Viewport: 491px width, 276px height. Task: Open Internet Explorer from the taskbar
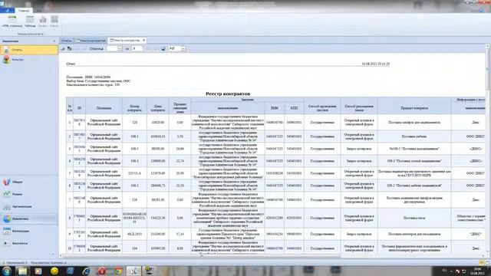[86, 271]
